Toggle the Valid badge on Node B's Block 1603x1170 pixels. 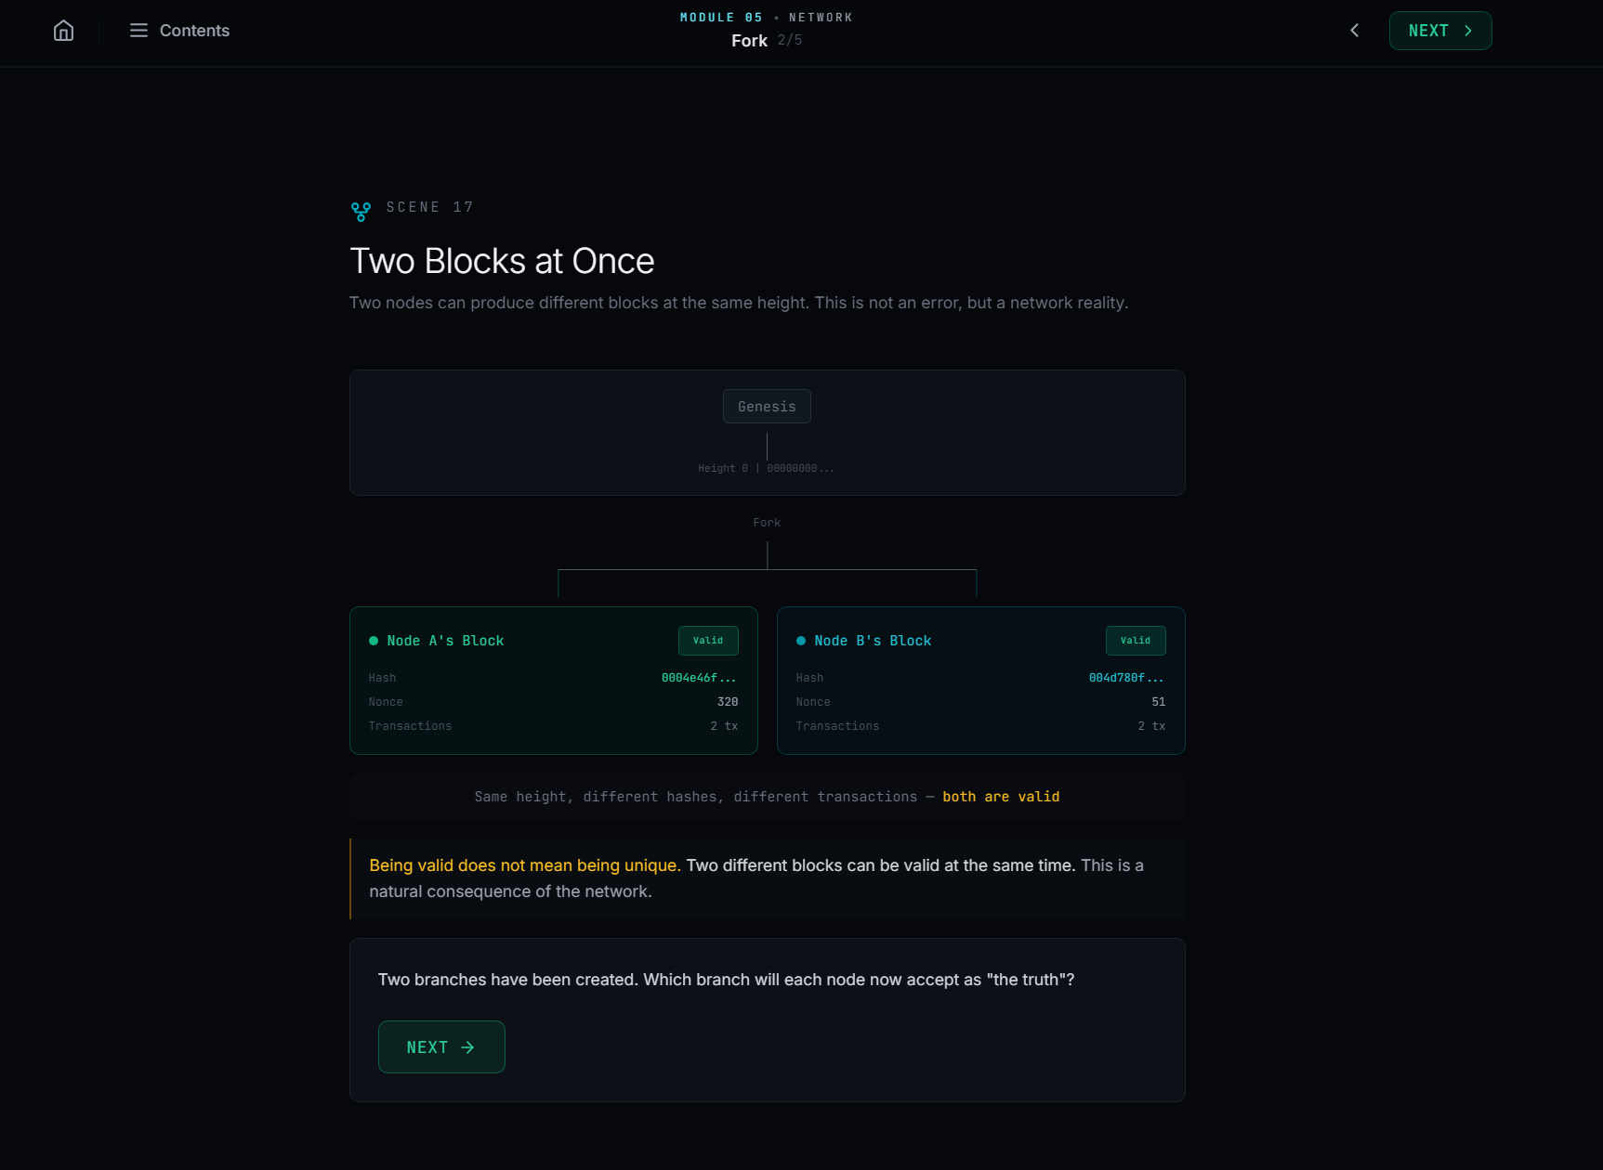(x=1136, y=640)
